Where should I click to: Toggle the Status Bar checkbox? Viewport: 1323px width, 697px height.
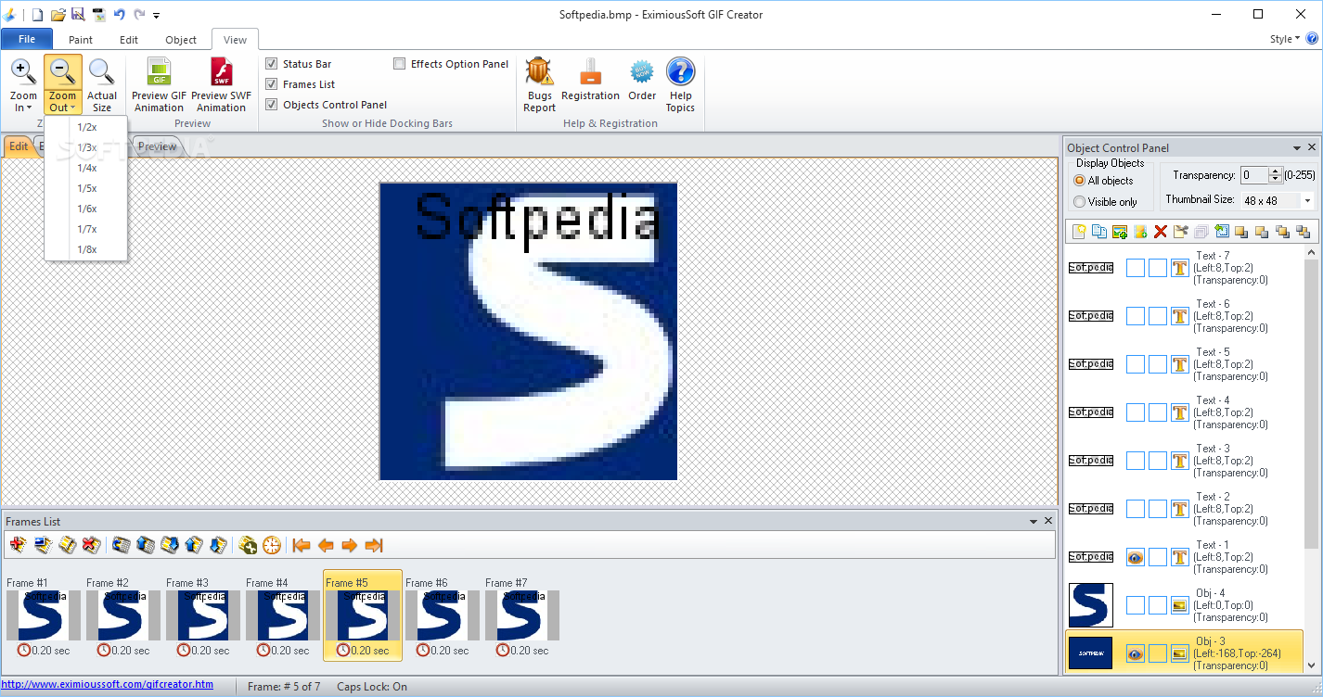tap(271, 64)
